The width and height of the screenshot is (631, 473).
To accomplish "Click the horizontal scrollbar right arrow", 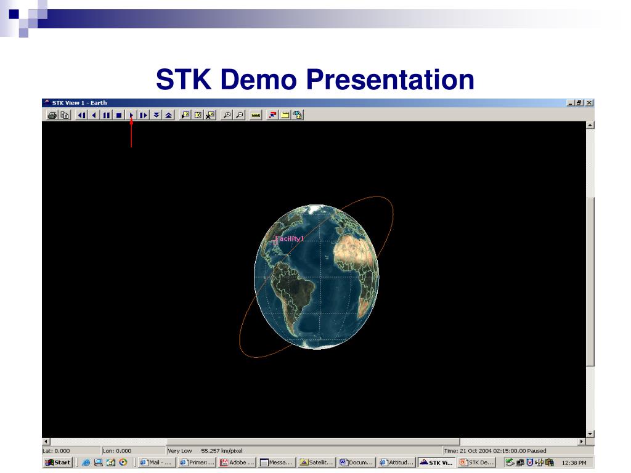I will tap(582, 442).
